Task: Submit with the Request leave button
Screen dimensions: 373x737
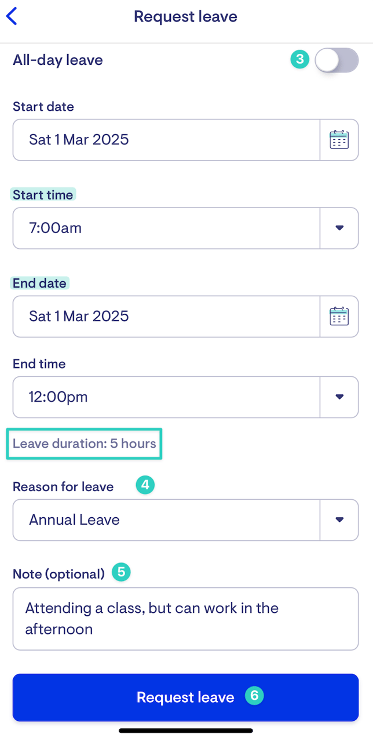Action: point(185,698)
